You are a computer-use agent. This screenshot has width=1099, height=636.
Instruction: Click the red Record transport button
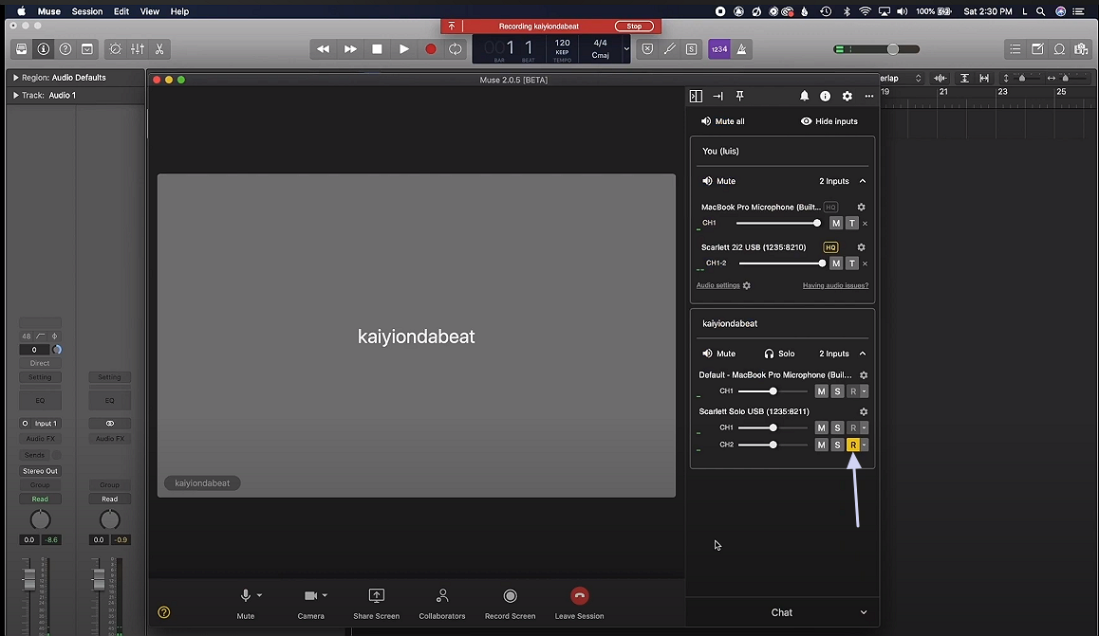(x=430, y=49)
